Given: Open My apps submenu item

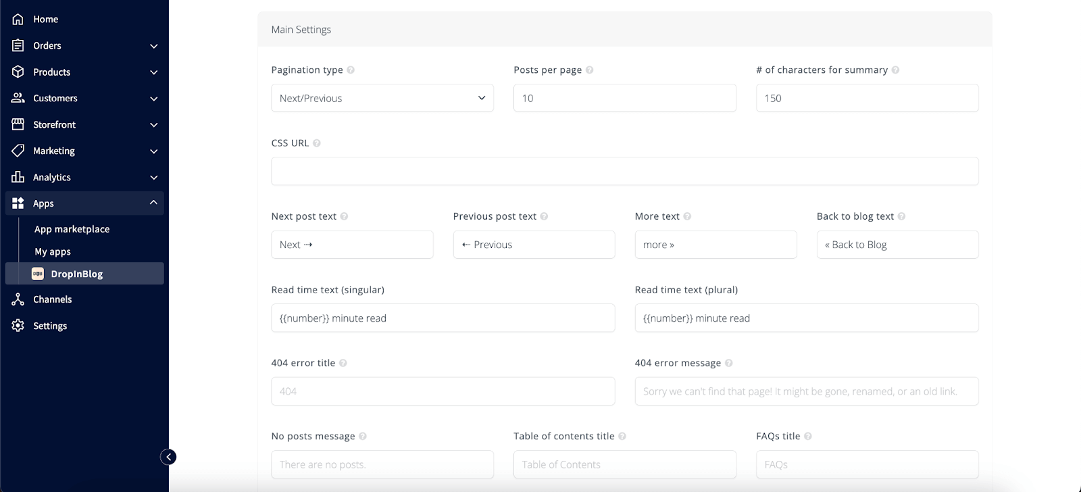Looking at the screenshot, I should (x=53, y=251).
